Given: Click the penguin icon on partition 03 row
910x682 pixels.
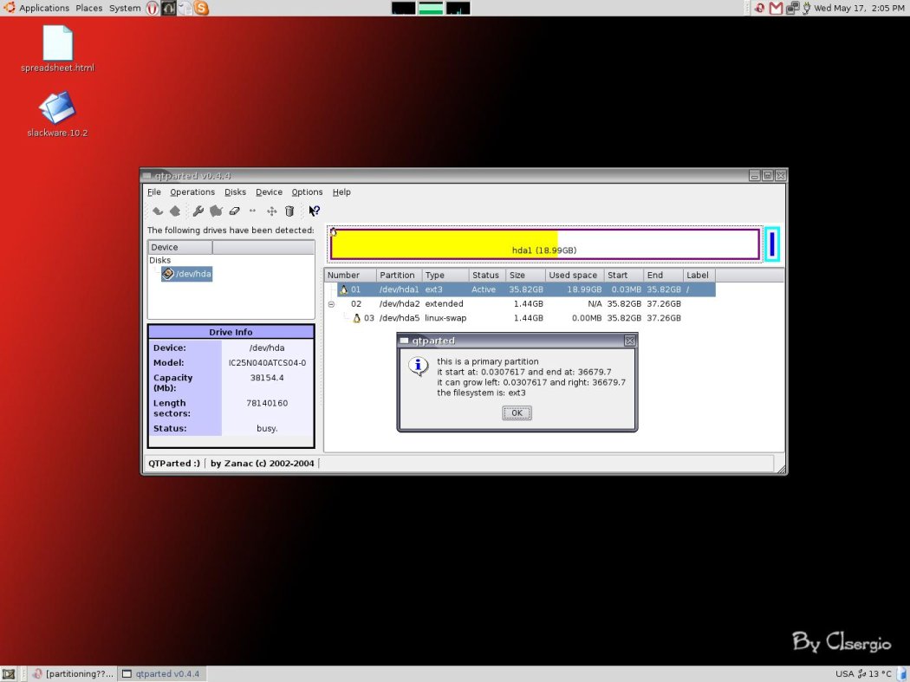Looking at the screenshot, I should [x=357, y=318].
